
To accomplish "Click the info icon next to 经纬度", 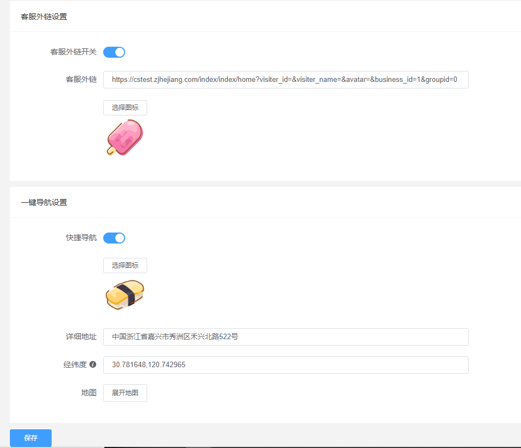I will coord(93,364).
